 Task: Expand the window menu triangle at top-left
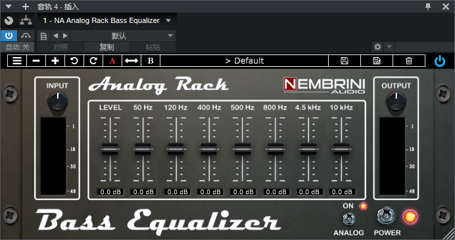coord(9,7)
